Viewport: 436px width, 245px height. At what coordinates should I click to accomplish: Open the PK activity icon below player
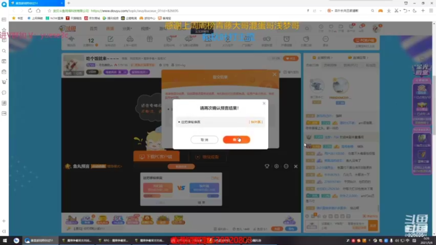coord(118,219)
